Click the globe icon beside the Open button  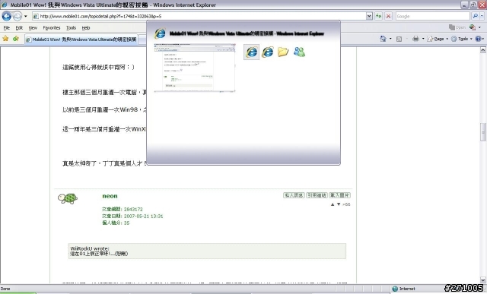(x=473, y=27)
